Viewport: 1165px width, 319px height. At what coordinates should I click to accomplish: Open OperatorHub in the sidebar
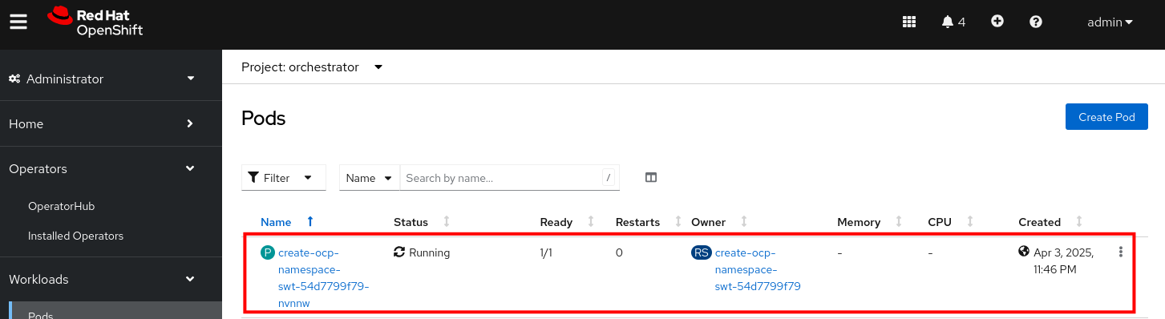61,206
